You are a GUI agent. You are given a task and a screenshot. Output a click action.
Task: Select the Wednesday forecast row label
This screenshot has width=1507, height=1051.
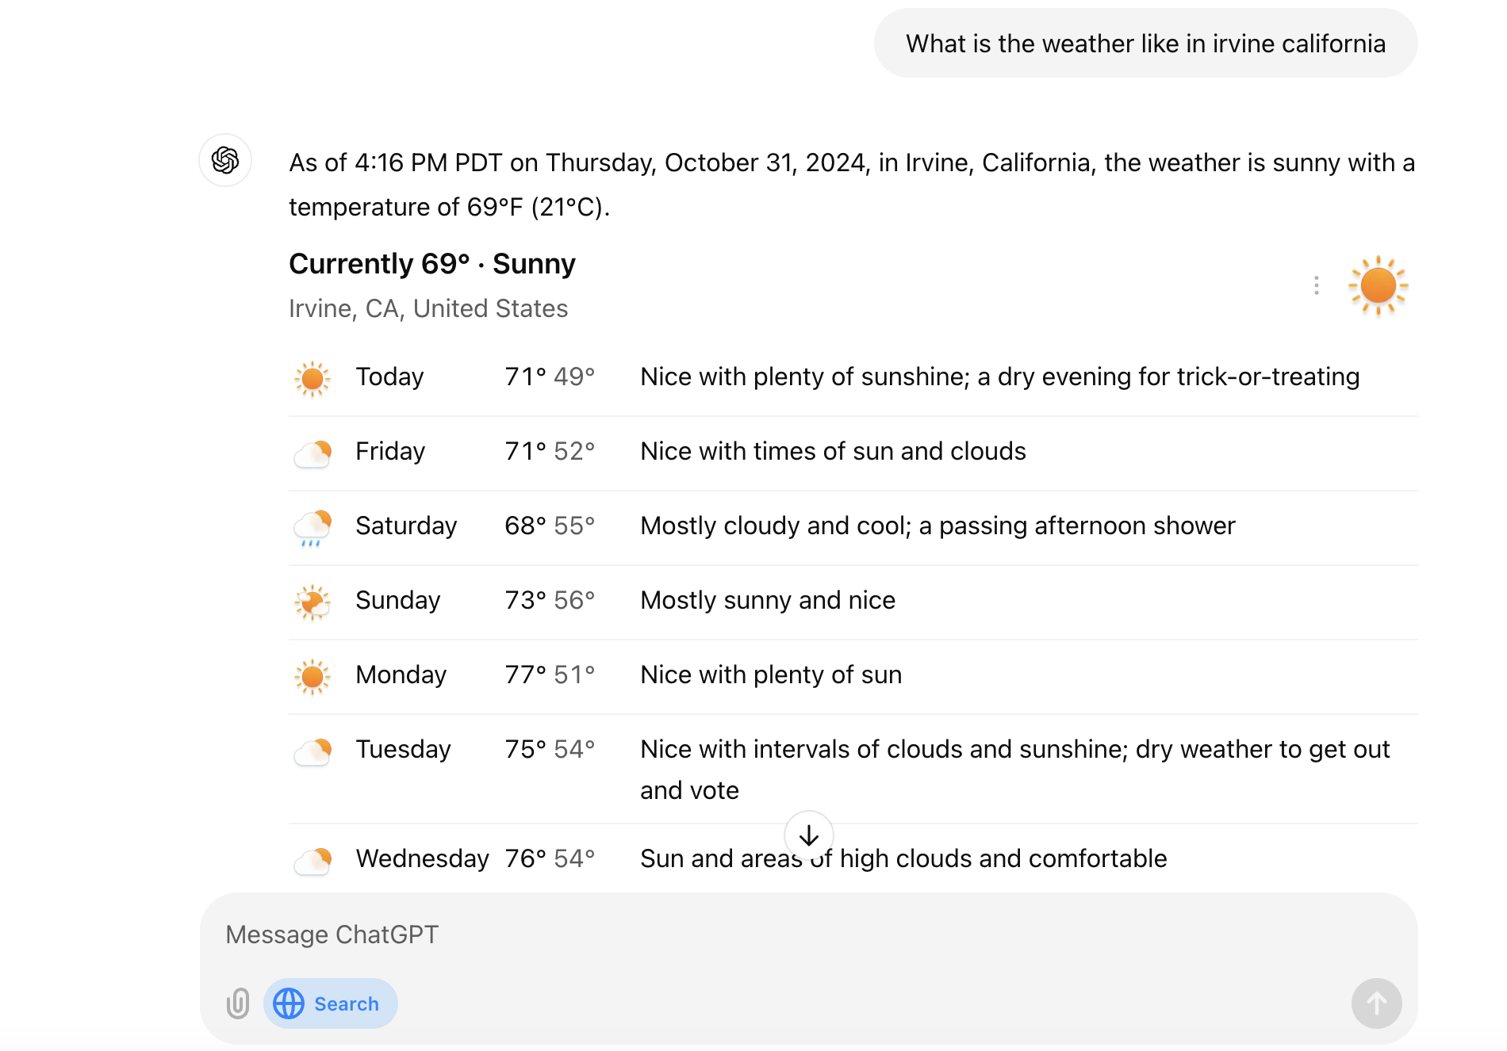[422, 858]
